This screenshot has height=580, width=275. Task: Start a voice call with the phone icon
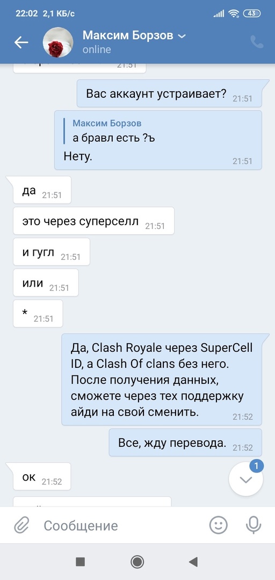pos(257,42)
